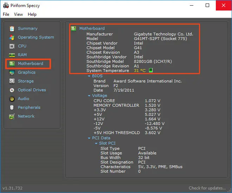Select the Slot Usage Available value
Screen dimensions: 232x193
pos(147,153)
